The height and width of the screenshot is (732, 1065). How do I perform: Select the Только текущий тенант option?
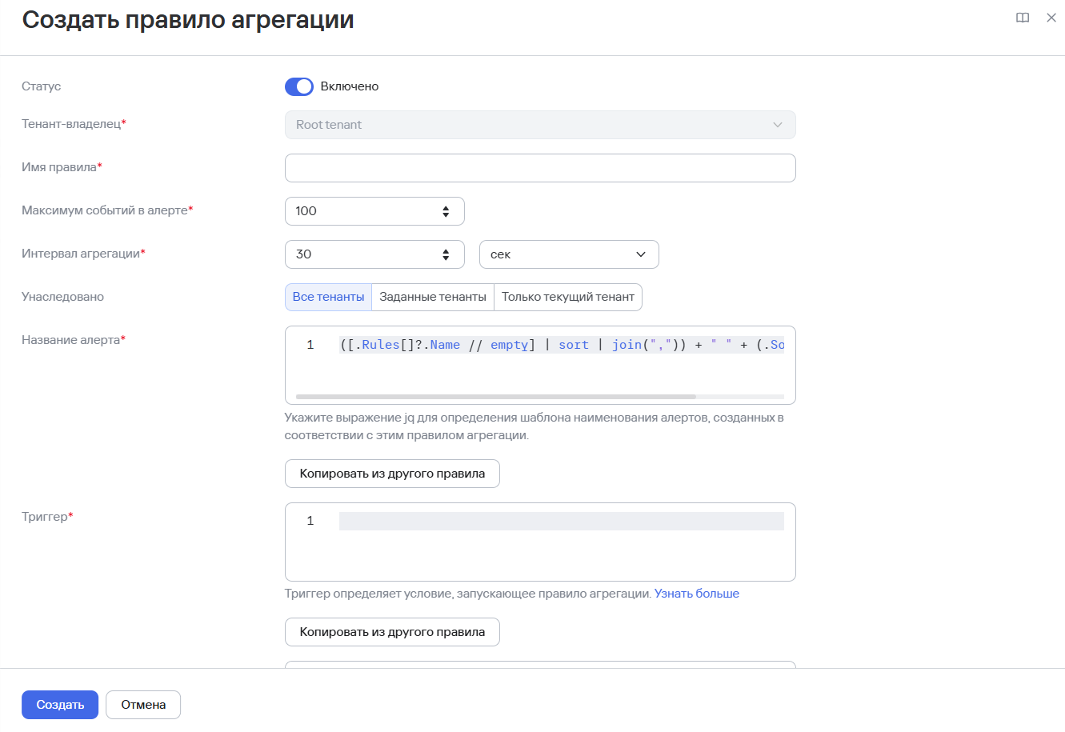pyautogui.click(x=568, y=297)
